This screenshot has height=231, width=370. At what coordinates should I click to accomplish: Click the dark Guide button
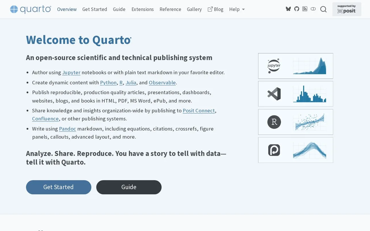coord(129,187)
